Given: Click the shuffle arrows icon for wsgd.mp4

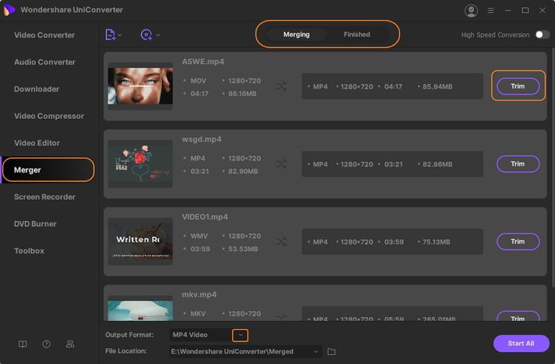Looking at the screenshot, I should pyautogui.click(x=281, y=164).
